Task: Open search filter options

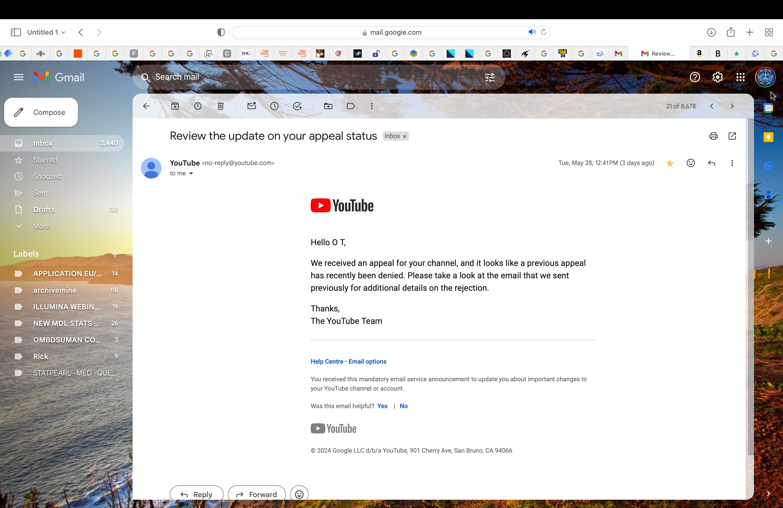Action: pos(490,77)
